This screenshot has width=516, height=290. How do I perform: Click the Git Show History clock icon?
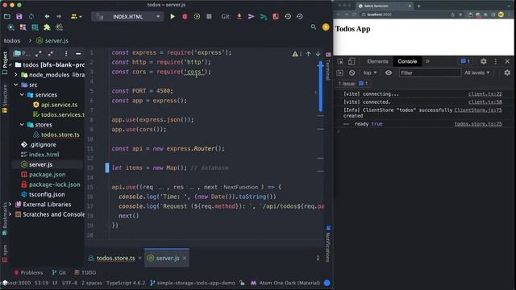(288, 16)
